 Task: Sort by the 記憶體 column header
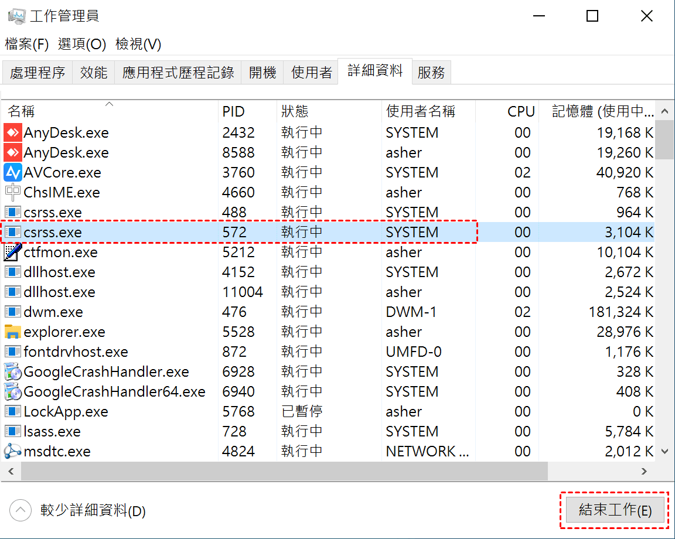point(597,111)
